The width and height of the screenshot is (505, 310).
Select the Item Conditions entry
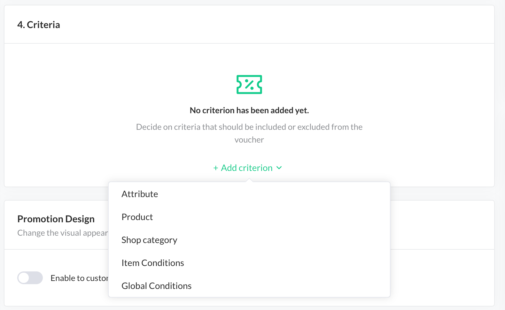click(153, 263)
